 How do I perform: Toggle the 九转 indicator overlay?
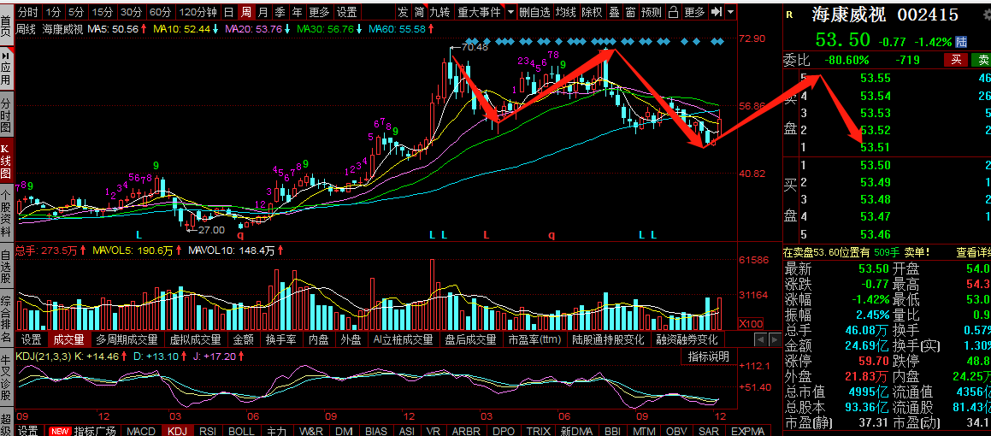tap(439, 11)
